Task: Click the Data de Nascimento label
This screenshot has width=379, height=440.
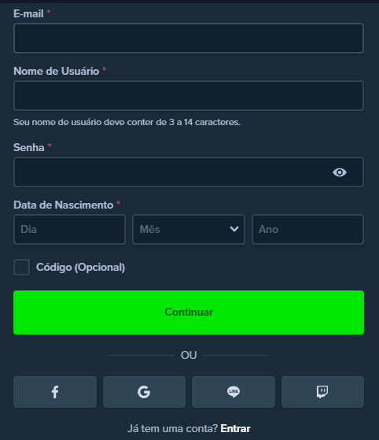Action: [64, 205]
